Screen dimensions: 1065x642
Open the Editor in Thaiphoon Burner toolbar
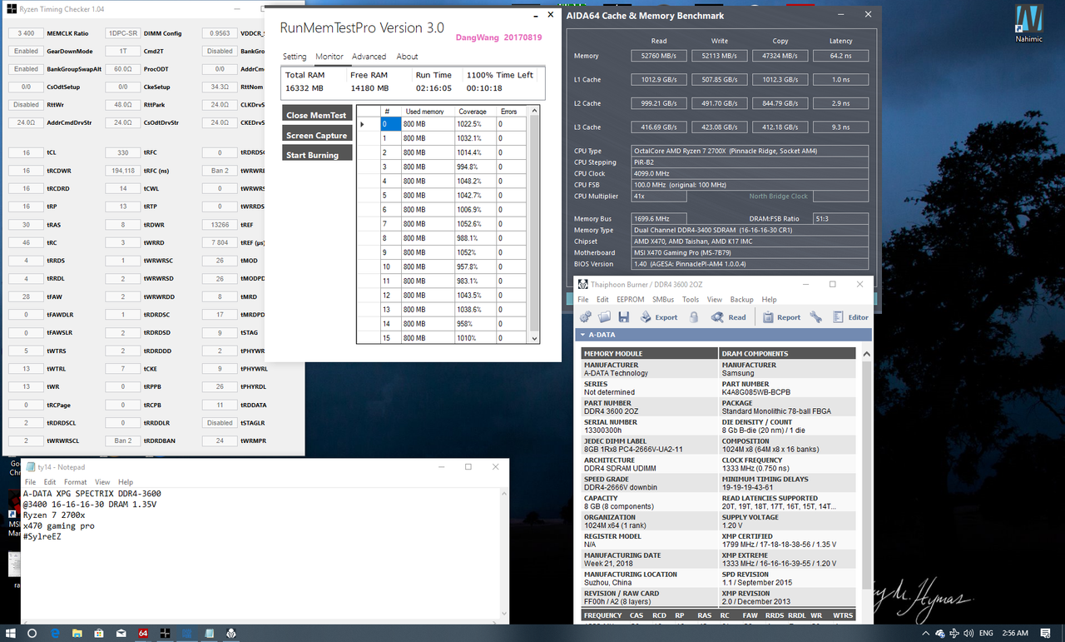(850, 317)
